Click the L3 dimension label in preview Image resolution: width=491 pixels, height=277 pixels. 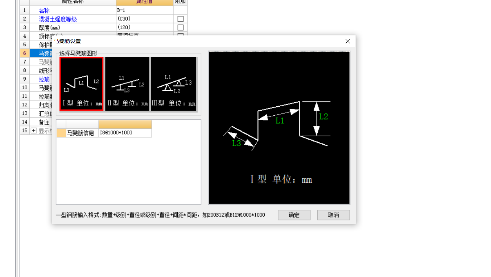236,143
